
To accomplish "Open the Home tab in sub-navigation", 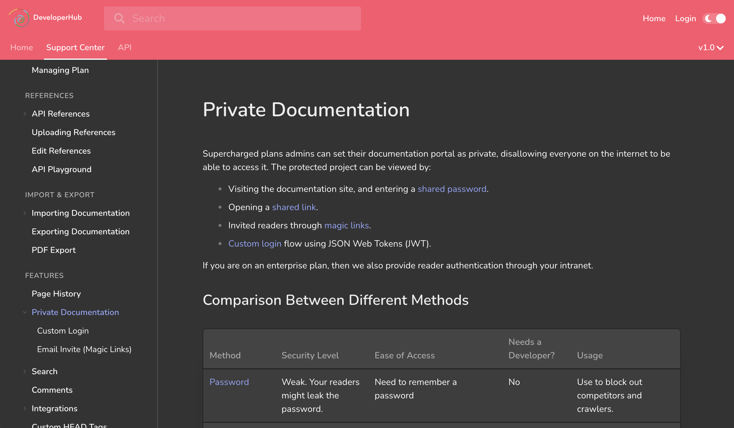I will coord(22,48).
